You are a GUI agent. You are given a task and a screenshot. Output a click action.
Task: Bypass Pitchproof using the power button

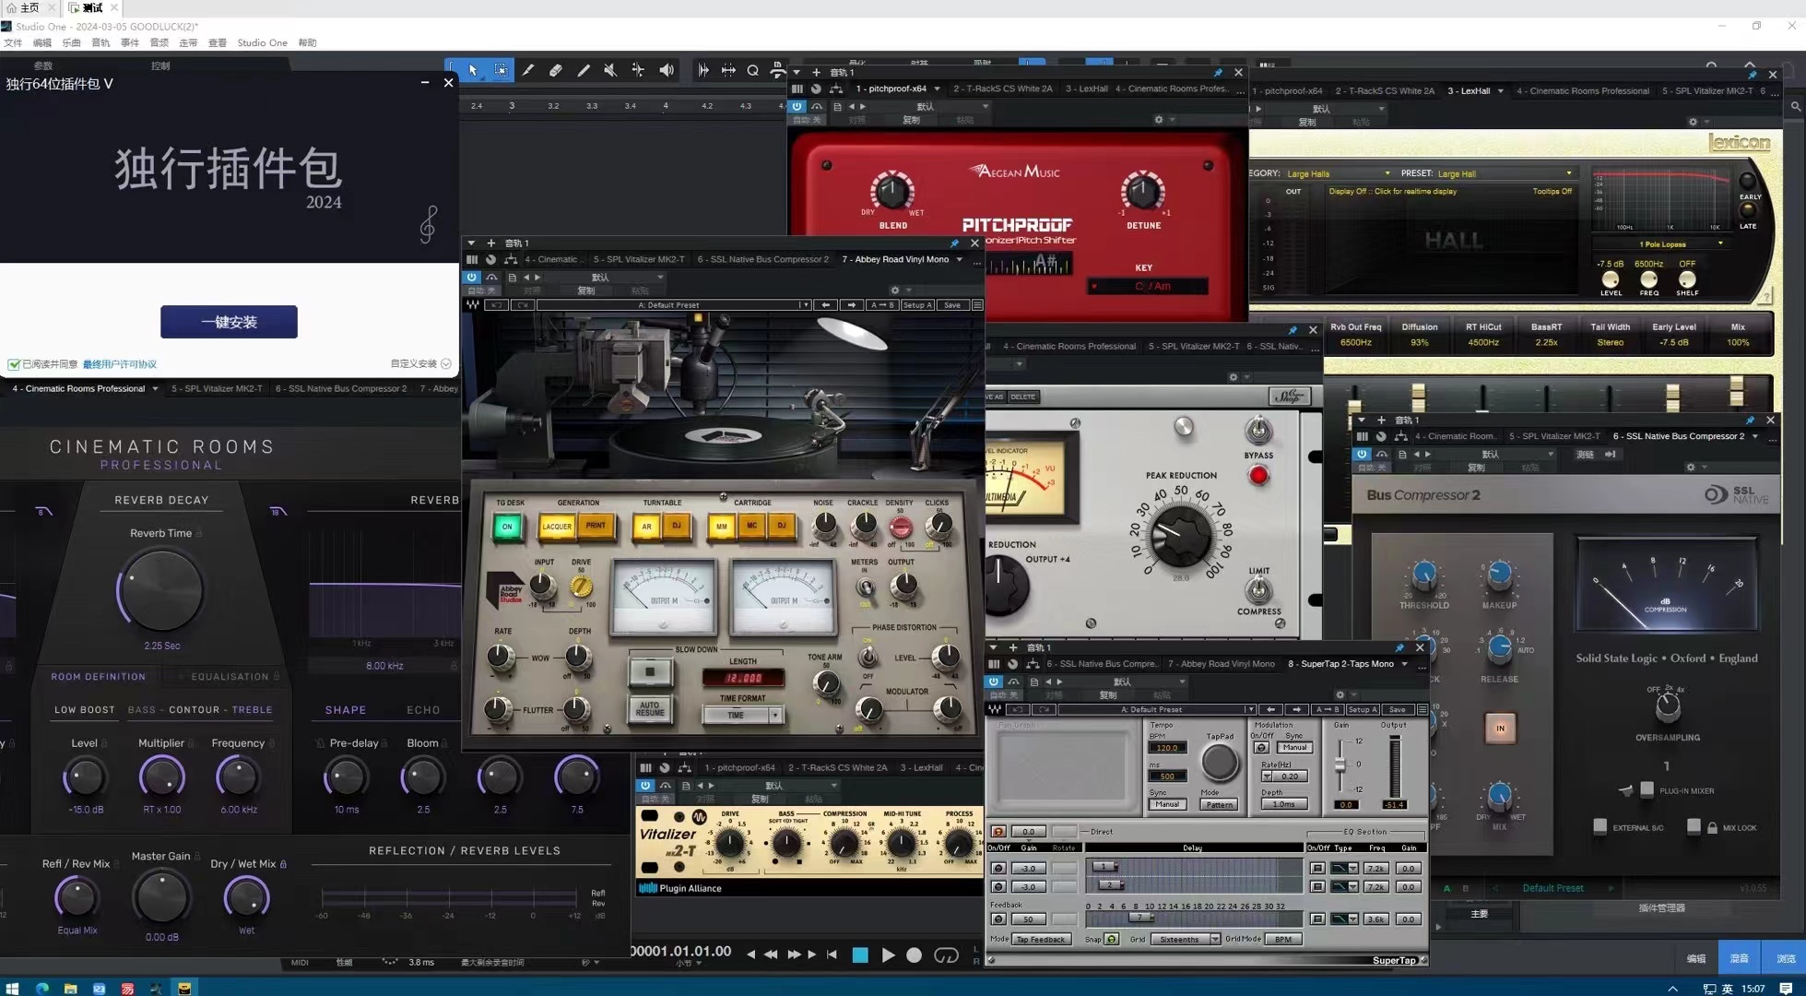coord(797,107)
